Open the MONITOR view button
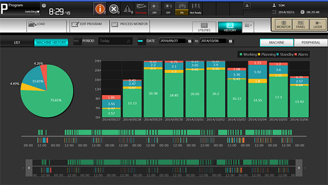Image resolution: width=328 pixels, height=185 pixels. coord(283,25)
